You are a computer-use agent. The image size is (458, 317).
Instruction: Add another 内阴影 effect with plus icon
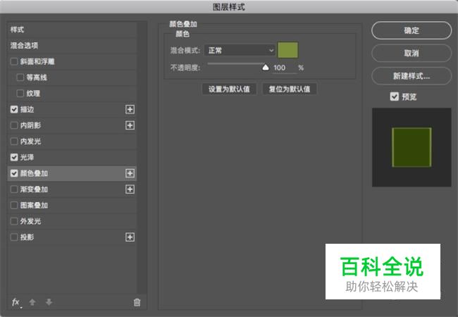click(130, 125)
